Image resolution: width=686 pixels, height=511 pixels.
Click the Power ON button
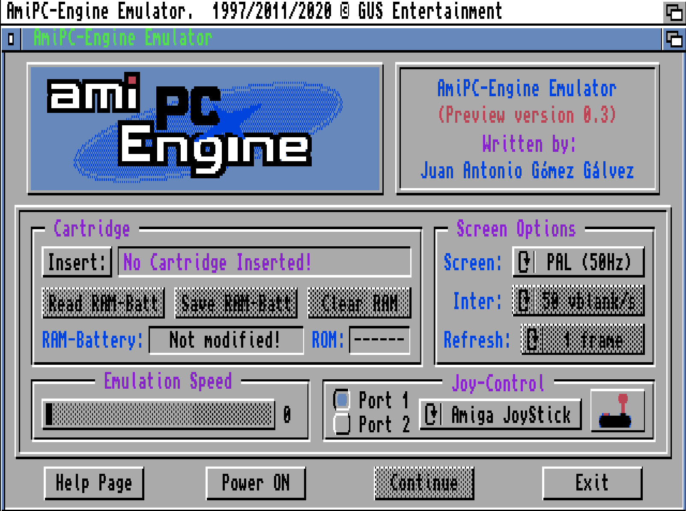256,483
